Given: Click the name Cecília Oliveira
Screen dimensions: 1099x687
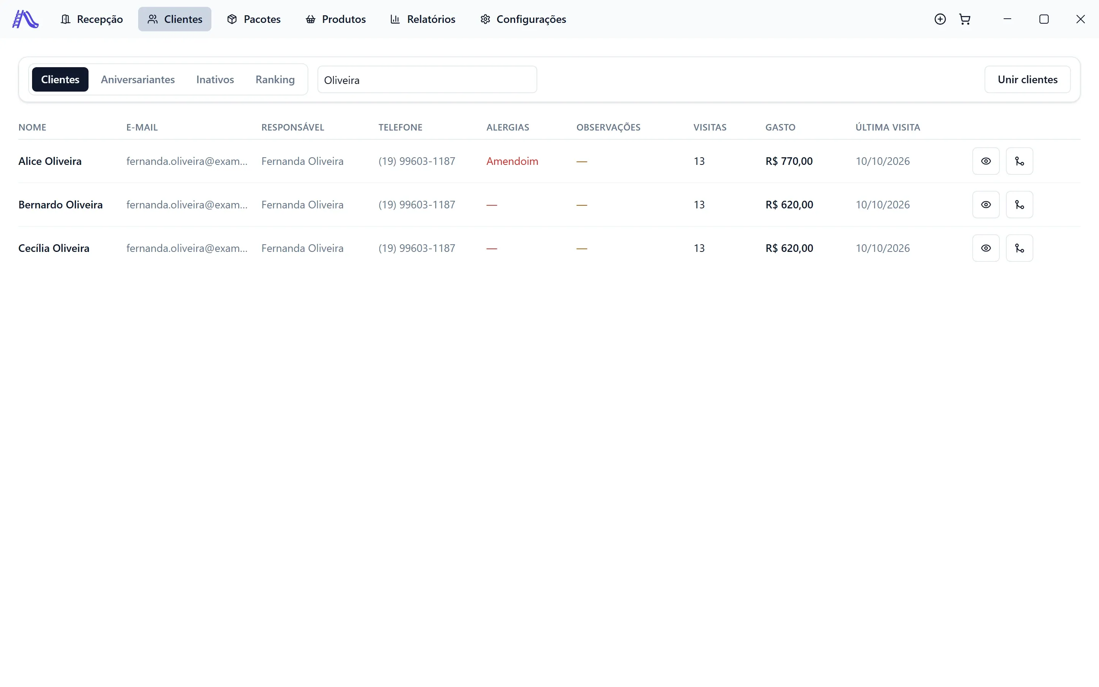Looking at the screenshot, I should [53, 248].
